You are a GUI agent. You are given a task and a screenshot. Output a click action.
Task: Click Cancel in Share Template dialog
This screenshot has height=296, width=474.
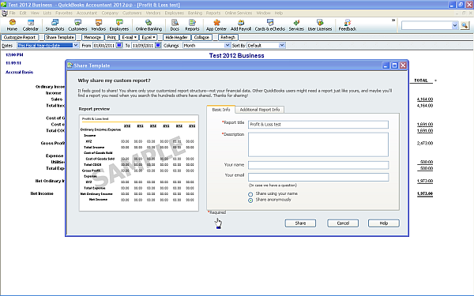(343, 223)
